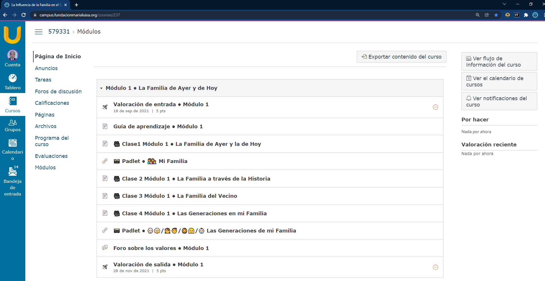Collapse Módulo 1 La Familia section
545x281 pixels.
coord(101,88)
